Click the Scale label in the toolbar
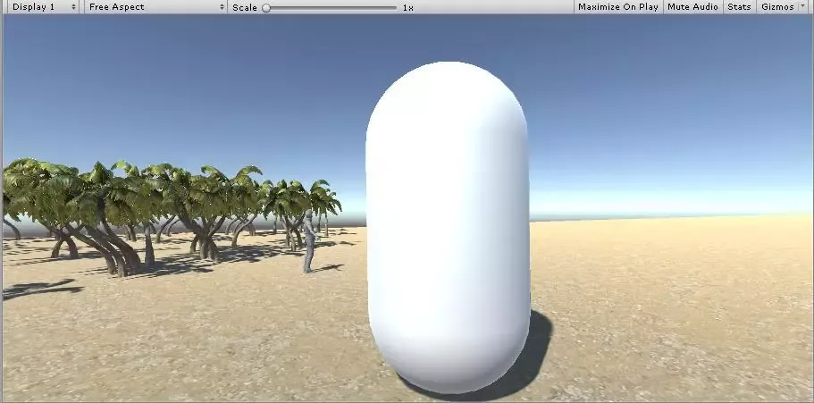 [244, 7]
